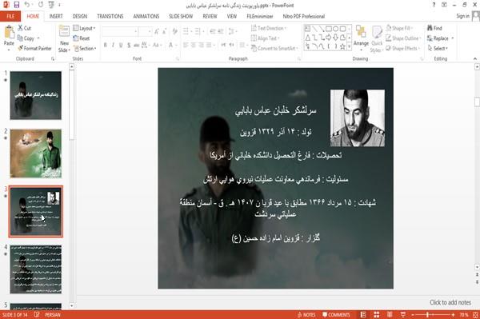Open the Layout dropdown
480x319 pixels.
pos(85,28)
